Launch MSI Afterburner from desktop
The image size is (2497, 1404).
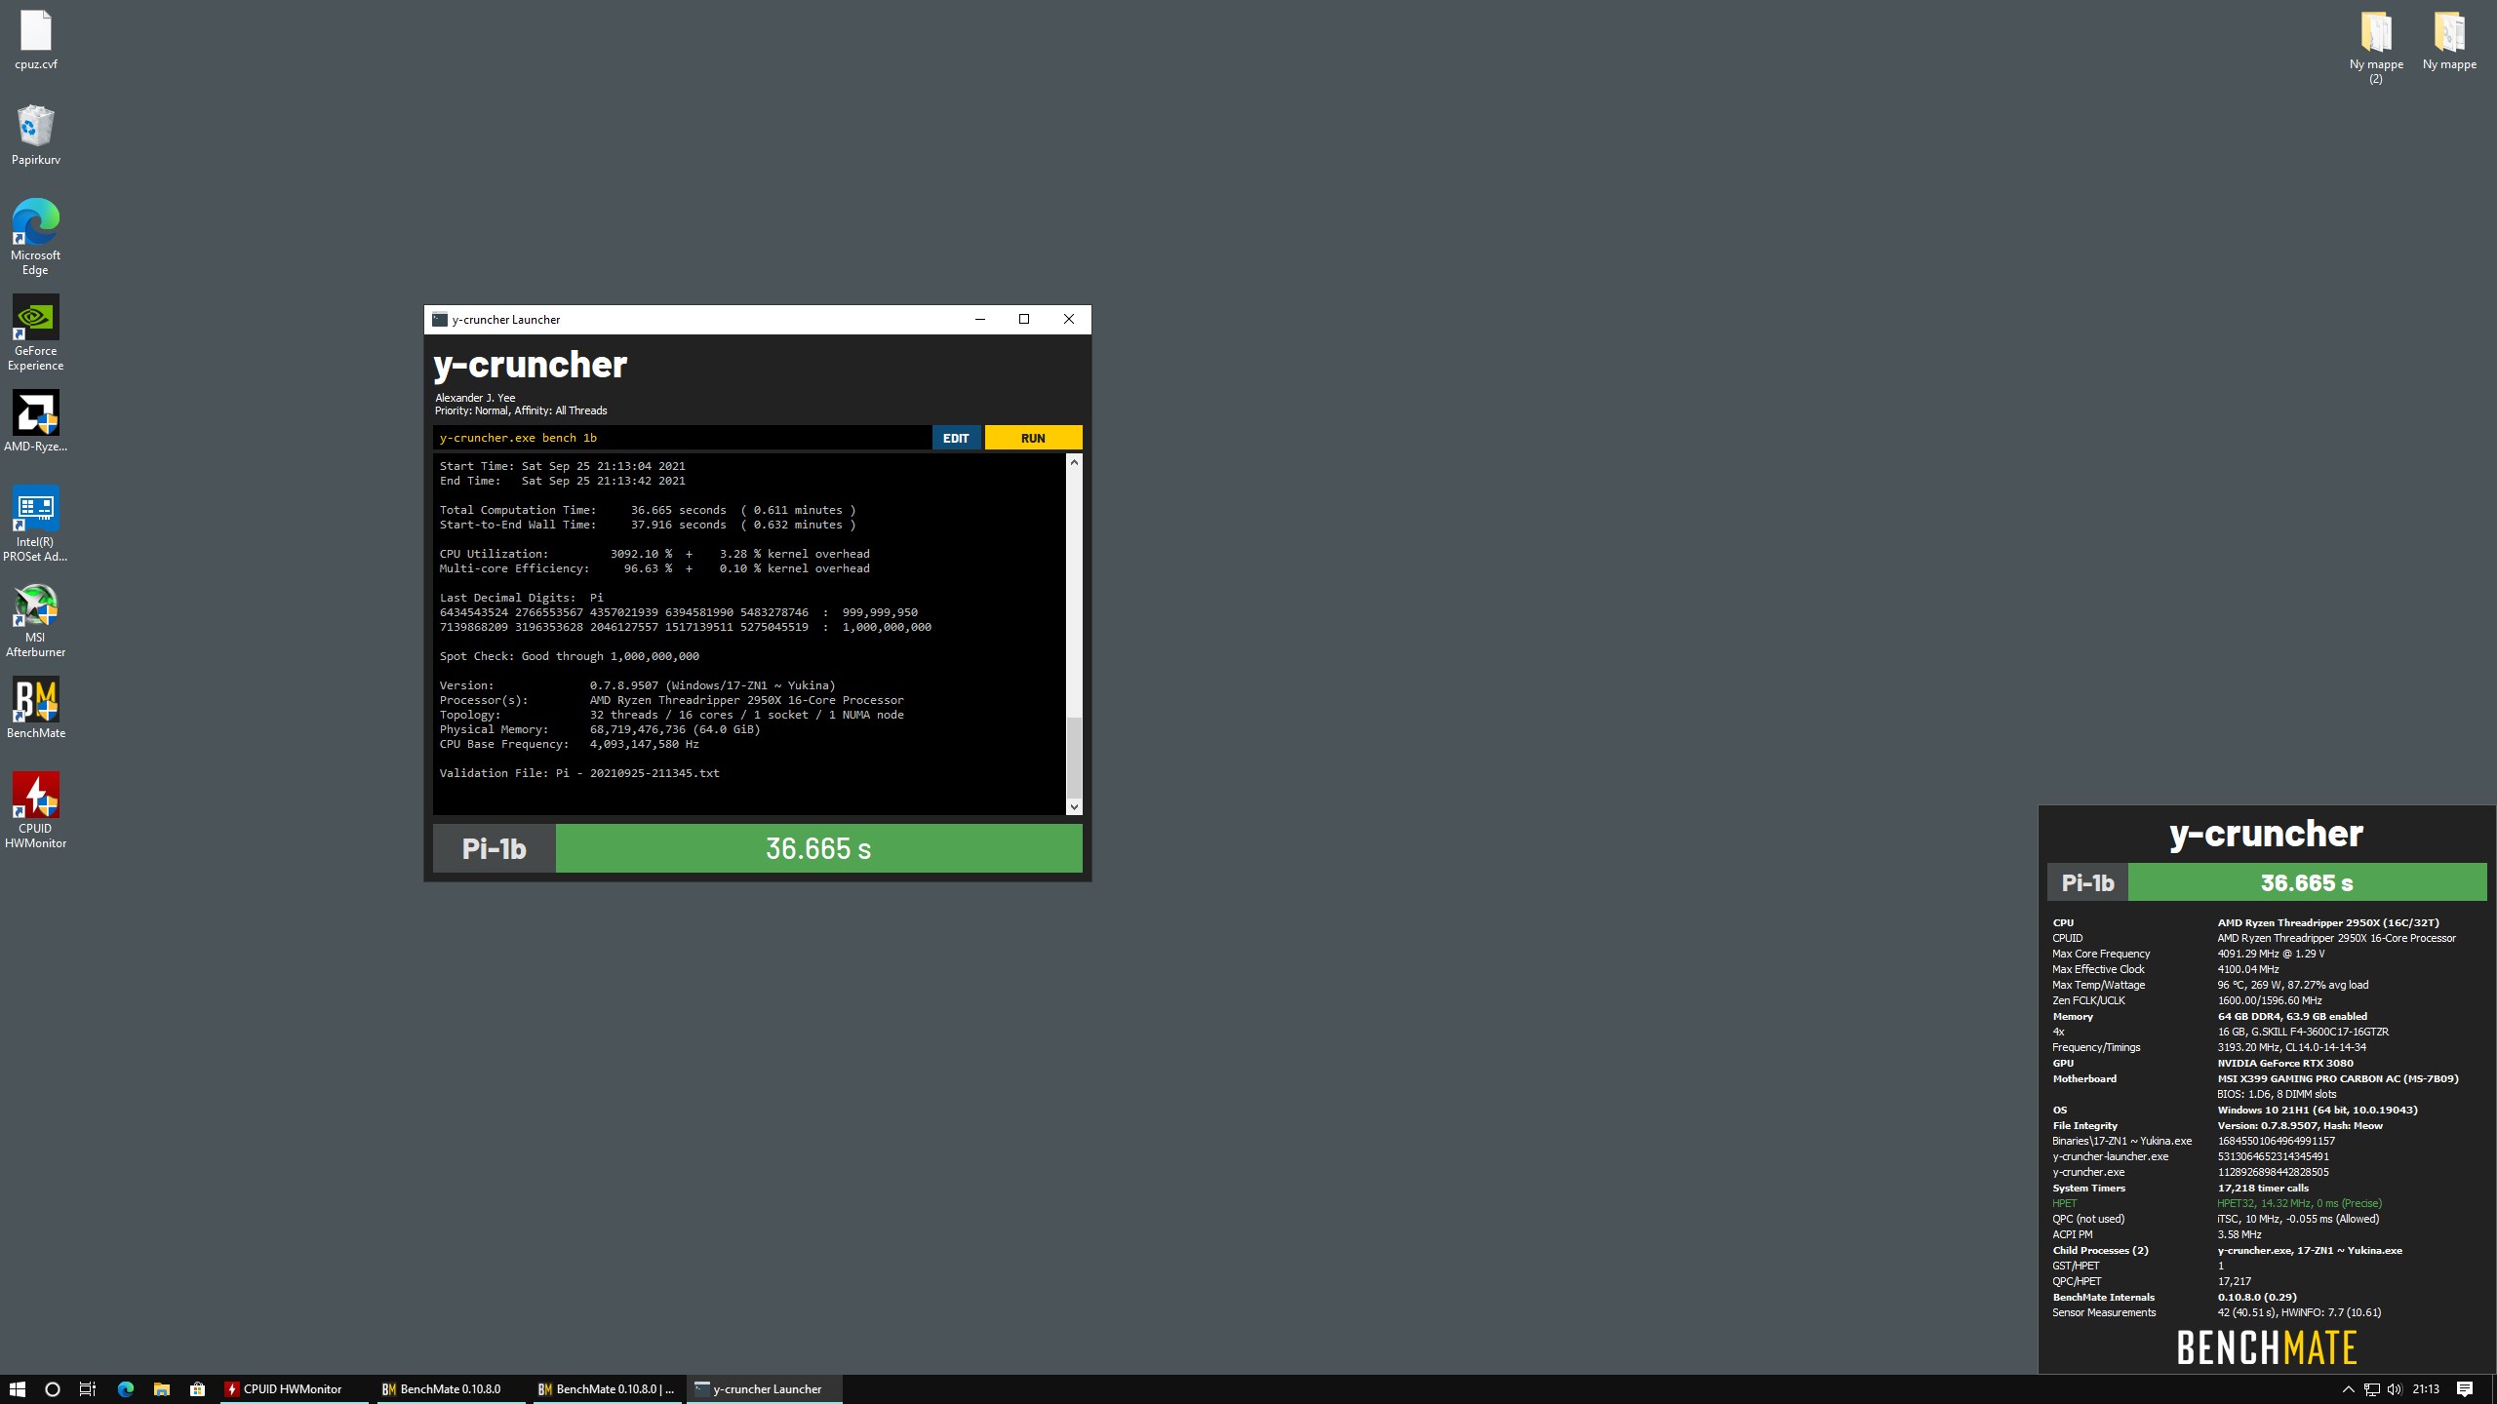(x=36, y=619)
